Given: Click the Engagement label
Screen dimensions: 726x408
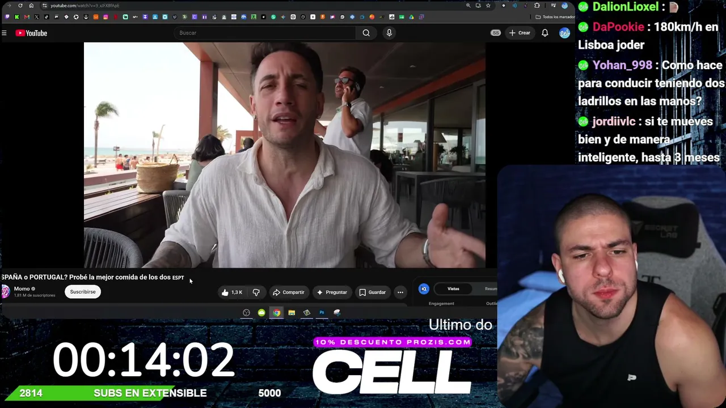Looking at the screenshot, I should pyautogui.click(x=441, y=304).
